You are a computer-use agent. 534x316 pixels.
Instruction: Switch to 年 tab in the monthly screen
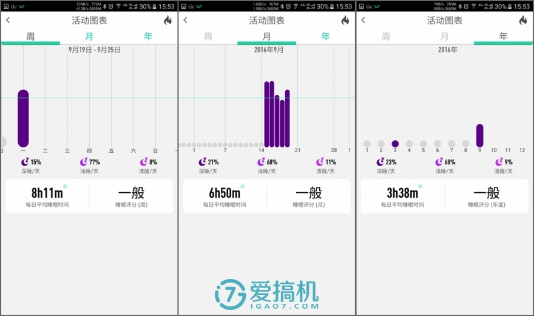click(x=326, y=36)
